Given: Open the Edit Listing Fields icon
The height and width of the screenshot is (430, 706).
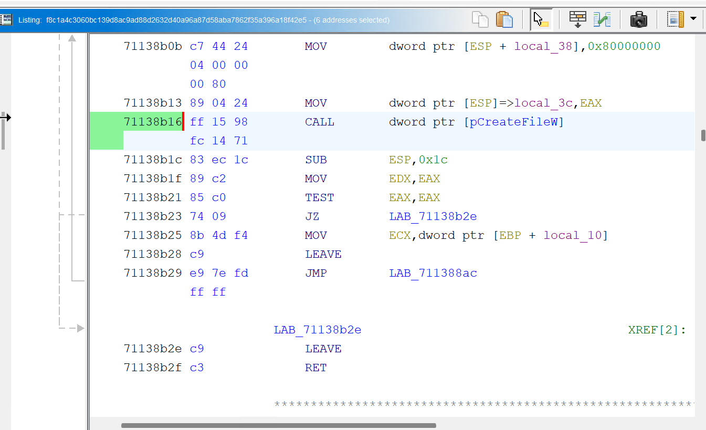Looking at the screenshot, I should coord(577,19).
